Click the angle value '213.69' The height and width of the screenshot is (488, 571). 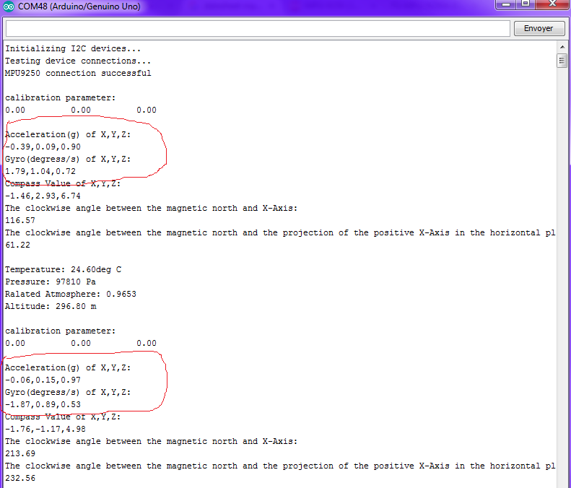tap(20, 453)
